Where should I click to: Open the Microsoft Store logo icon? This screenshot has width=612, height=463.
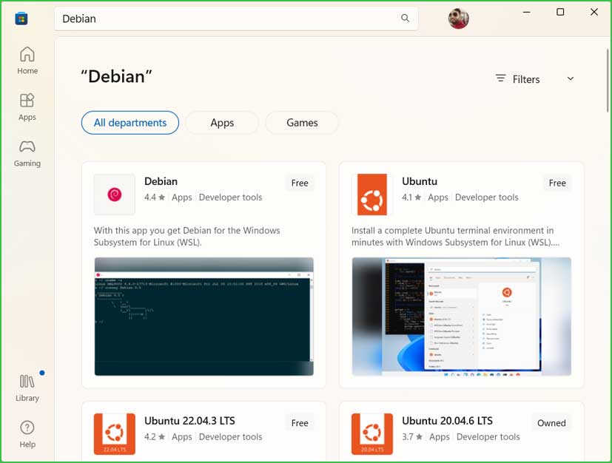(21, 18)
